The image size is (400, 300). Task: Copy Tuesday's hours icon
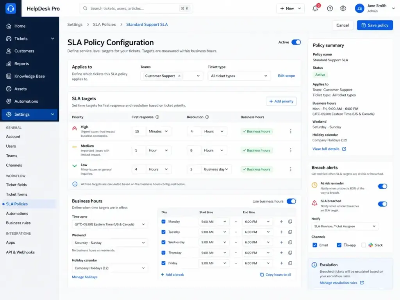pos(290,232)
